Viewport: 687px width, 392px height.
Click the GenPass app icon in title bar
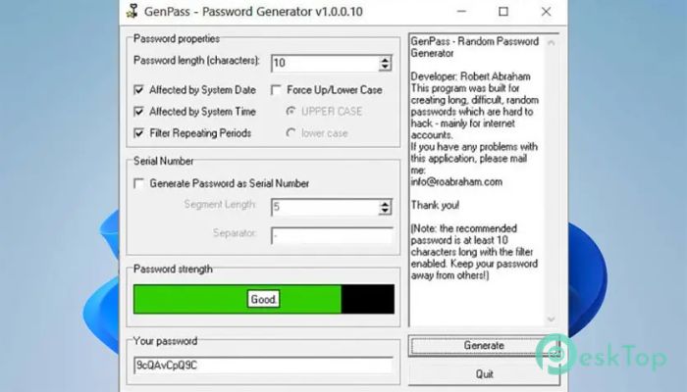[x=132, y=11]
